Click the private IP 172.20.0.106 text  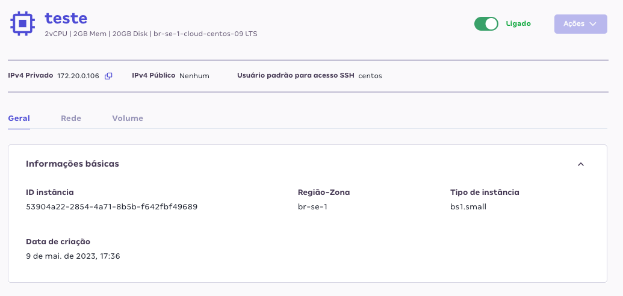pyautogui.click(x=78, y=76)
